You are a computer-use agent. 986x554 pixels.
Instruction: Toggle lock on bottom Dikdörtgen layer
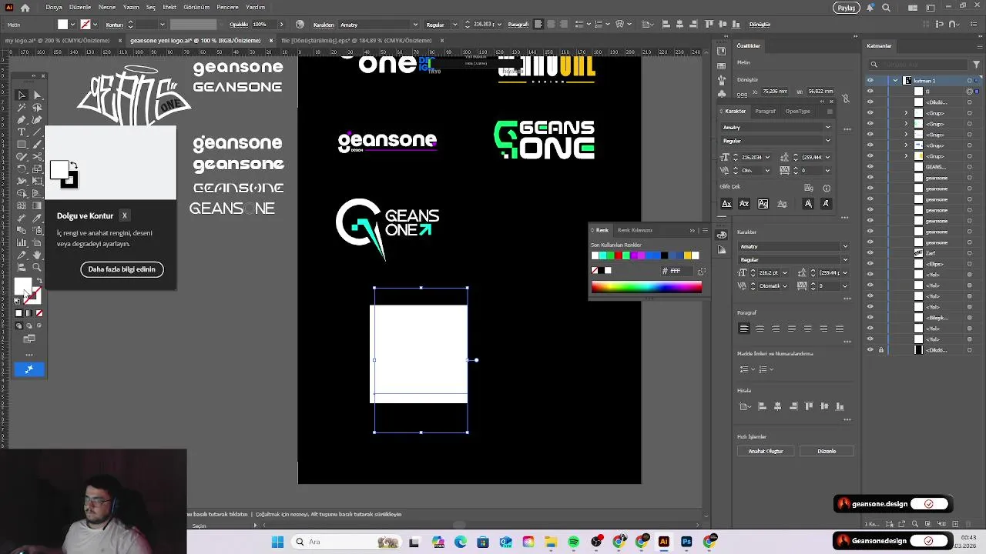(881, 350)
